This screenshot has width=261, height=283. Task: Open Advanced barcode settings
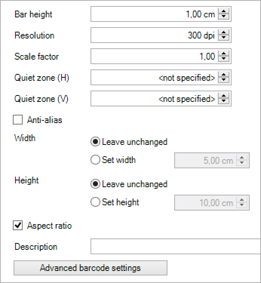(91, 268)
